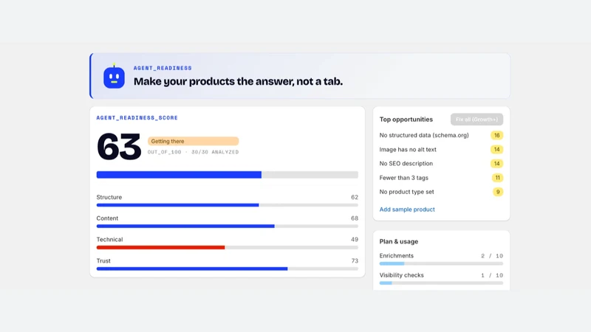Image resolution: width=591 pixels, height=332 pixels.
Task: Click the blue robot agent icon
Action: point(114,77)
